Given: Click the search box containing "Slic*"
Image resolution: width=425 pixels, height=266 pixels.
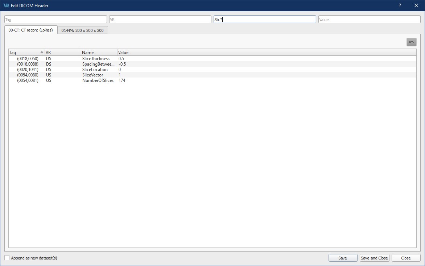Looking at the screenshot, I should tap(264, 19).
